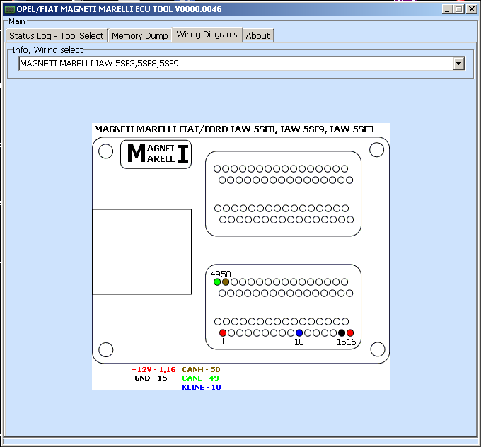Screen dimensions: 481x447
Task: Click the Magneti Marelli logo in the diagram
Action: 156,154
